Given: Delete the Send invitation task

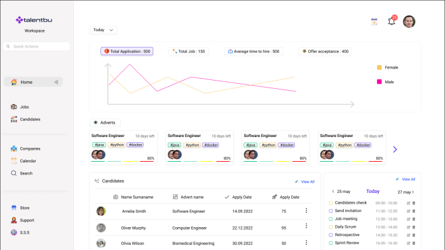Looking at the screenshot, I should (x=414, y=211).
